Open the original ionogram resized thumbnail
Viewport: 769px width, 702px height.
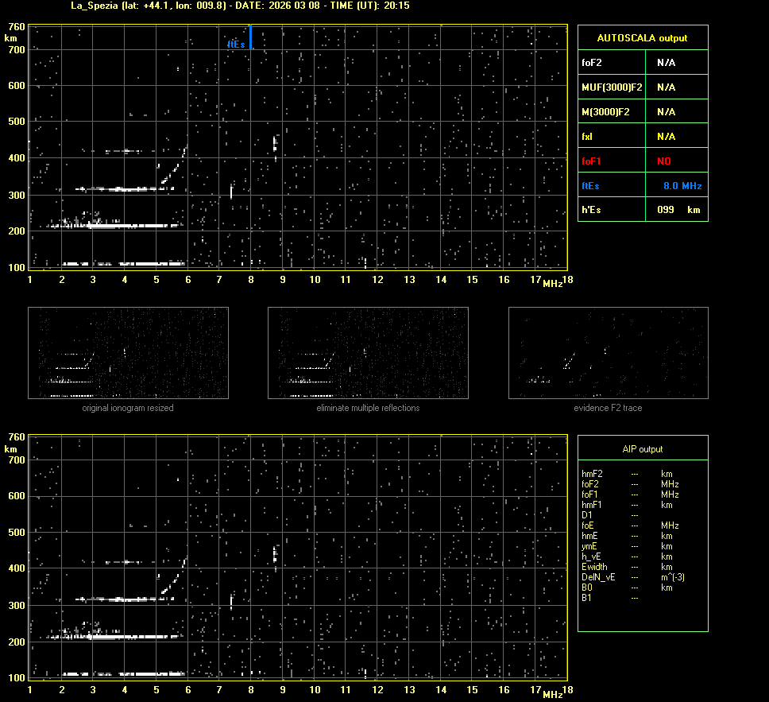128,352
